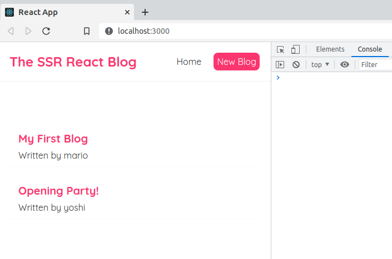
Task: Go forward to the next page
Action: [28, 31]
